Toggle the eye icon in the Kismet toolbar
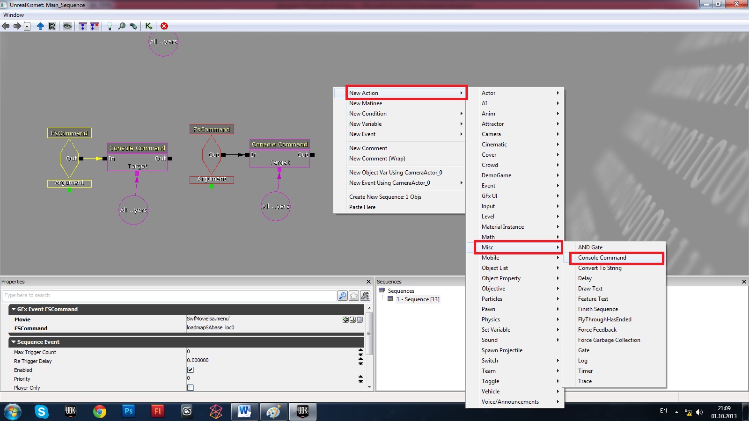749x421 pixels. (68, 26)
